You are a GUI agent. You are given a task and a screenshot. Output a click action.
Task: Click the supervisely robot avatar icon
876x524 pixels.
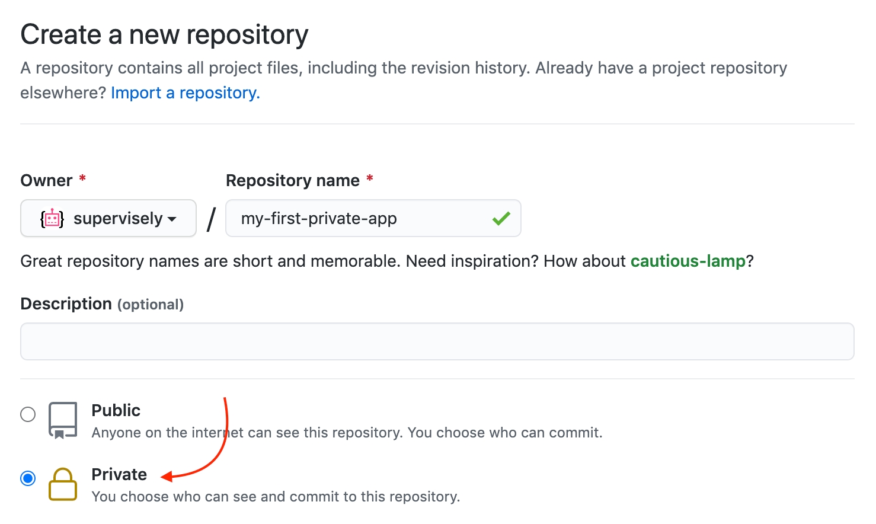[52, 219]
